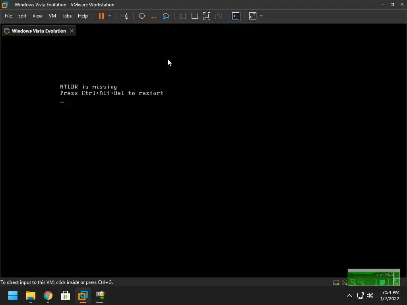Pause the virtual machine with the orange button
The width and height of the screenshot is (407, 305).
tap(101, 16)
